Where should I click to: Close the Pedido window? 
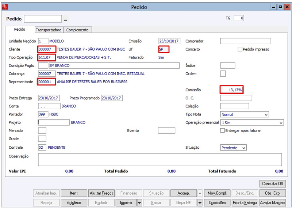[x=287, y=7]
